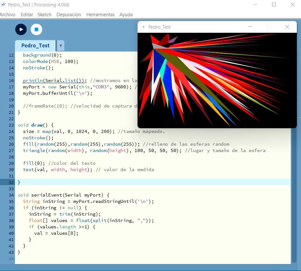Click the sketch canvas in Pedro_Test window

coord(217,80)
